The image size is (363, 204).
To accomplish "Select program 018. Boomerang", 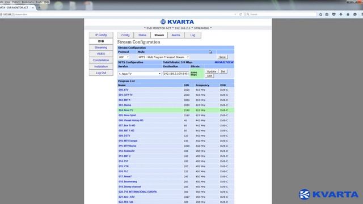I will tap(128, 181).
